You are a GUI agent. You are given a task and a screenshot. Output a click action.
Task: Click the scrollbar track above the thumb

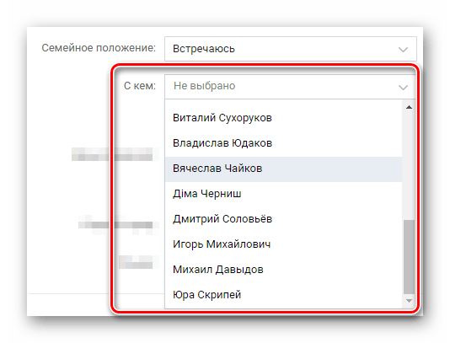coord(409,166)
